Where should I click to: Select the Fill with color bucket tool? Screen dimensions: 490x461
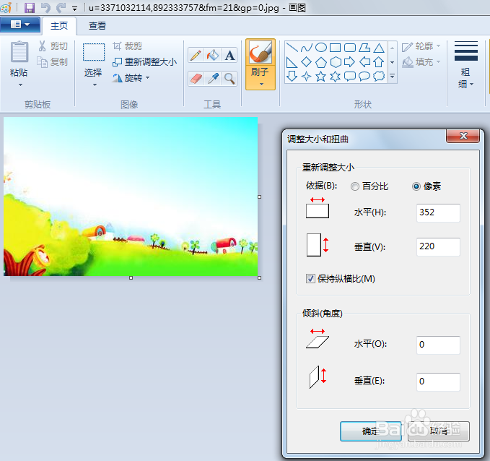pyautogui.click(x=212, y=56)
